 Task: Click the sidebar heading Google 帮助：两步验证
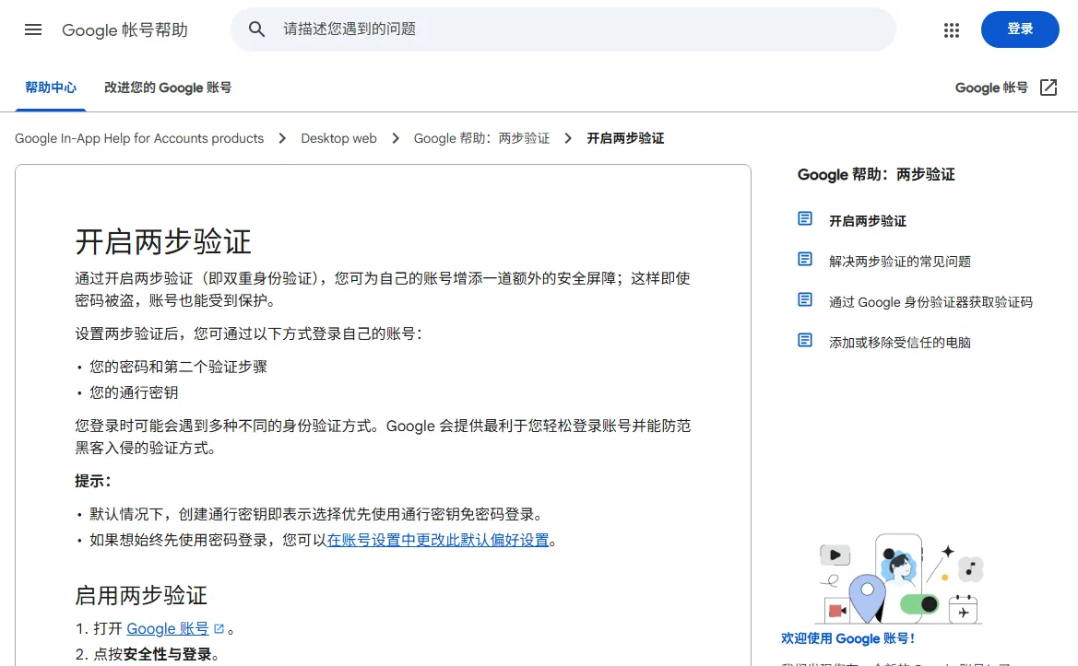click(876, 174)
